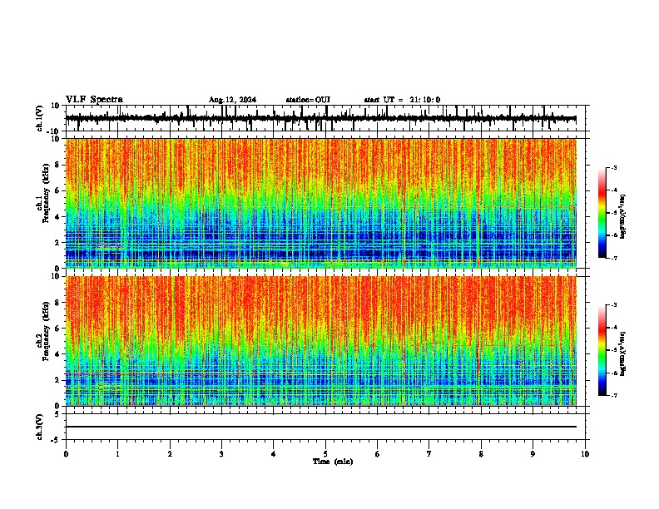
Task: Click the flat ch.3 voltage trace line
Action: (x=321, y=427)
